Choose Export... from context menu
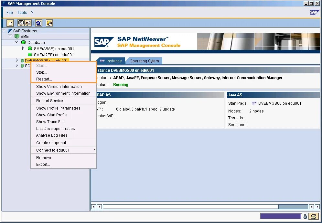Image resolution: width=322 pixels, height=223 pixels. pyautogui.click(x=63, y=164)
